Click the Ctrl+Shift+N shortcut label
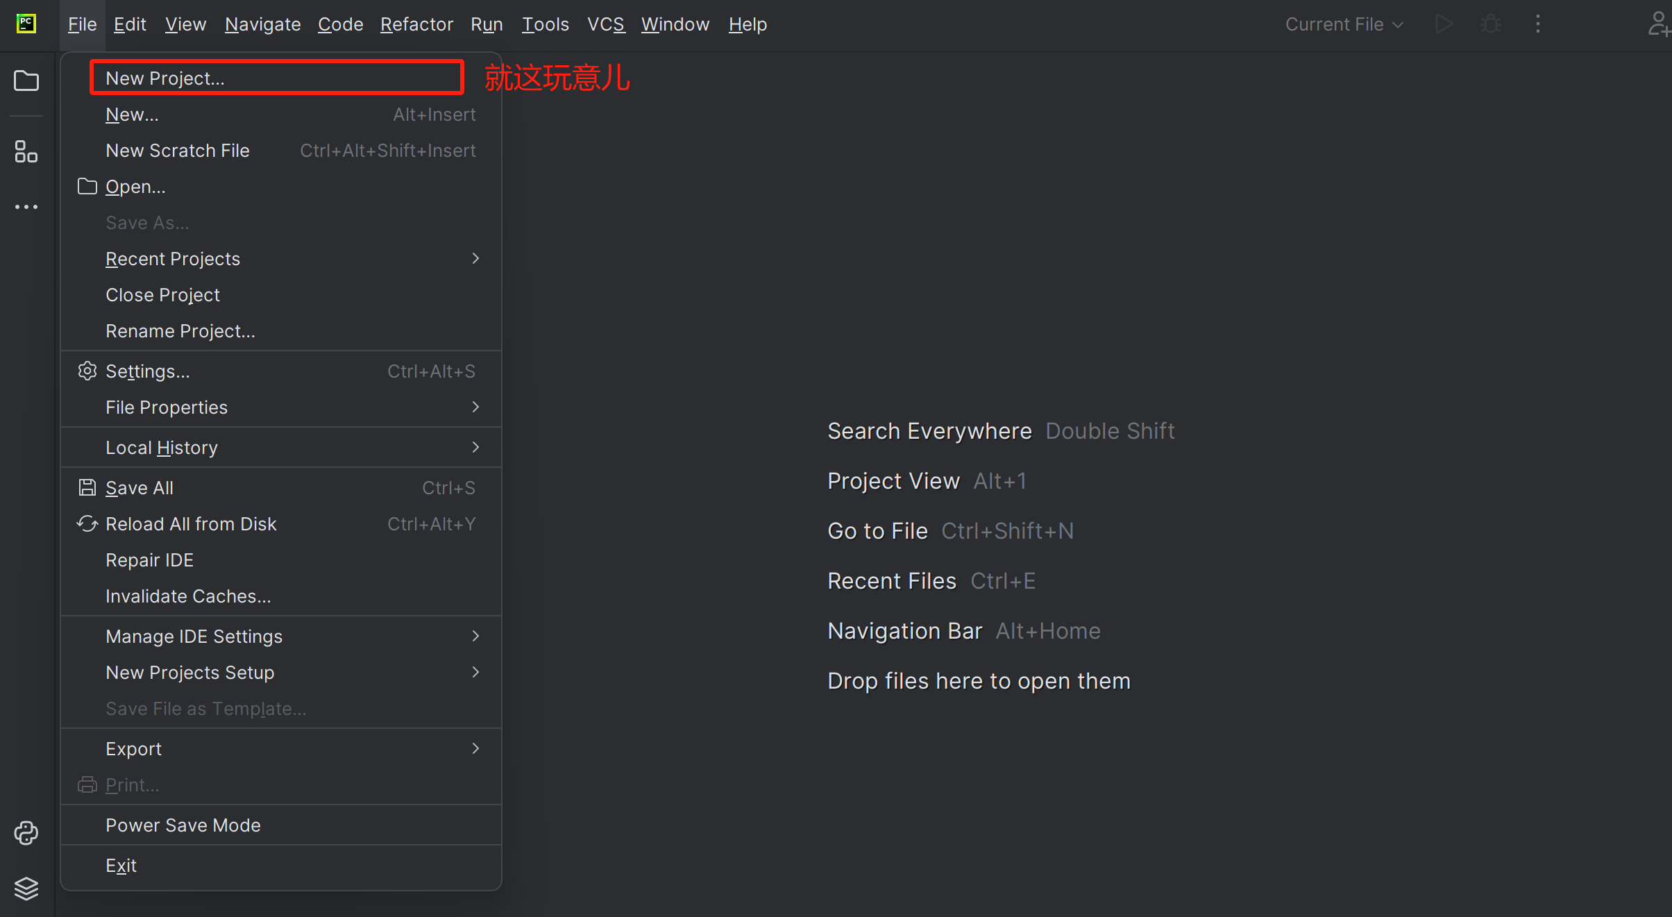 1007,530
